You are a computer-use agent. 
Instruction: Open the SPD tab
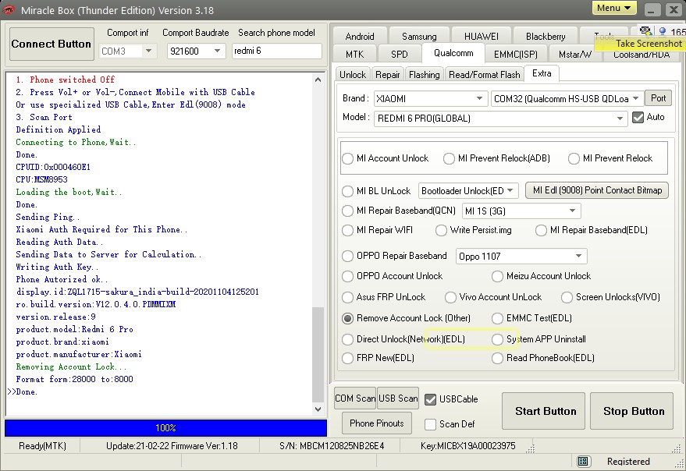400,55
